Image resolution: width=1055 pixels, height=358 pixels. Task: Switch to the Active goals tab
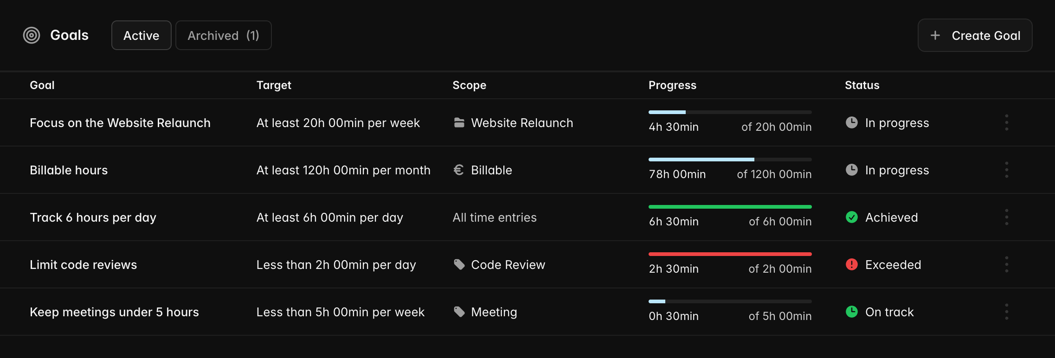click(142, 35)
